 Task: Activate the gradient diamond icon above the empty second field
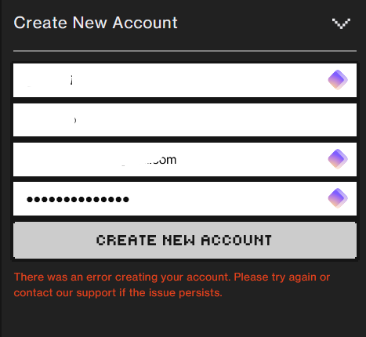(338, 80)
